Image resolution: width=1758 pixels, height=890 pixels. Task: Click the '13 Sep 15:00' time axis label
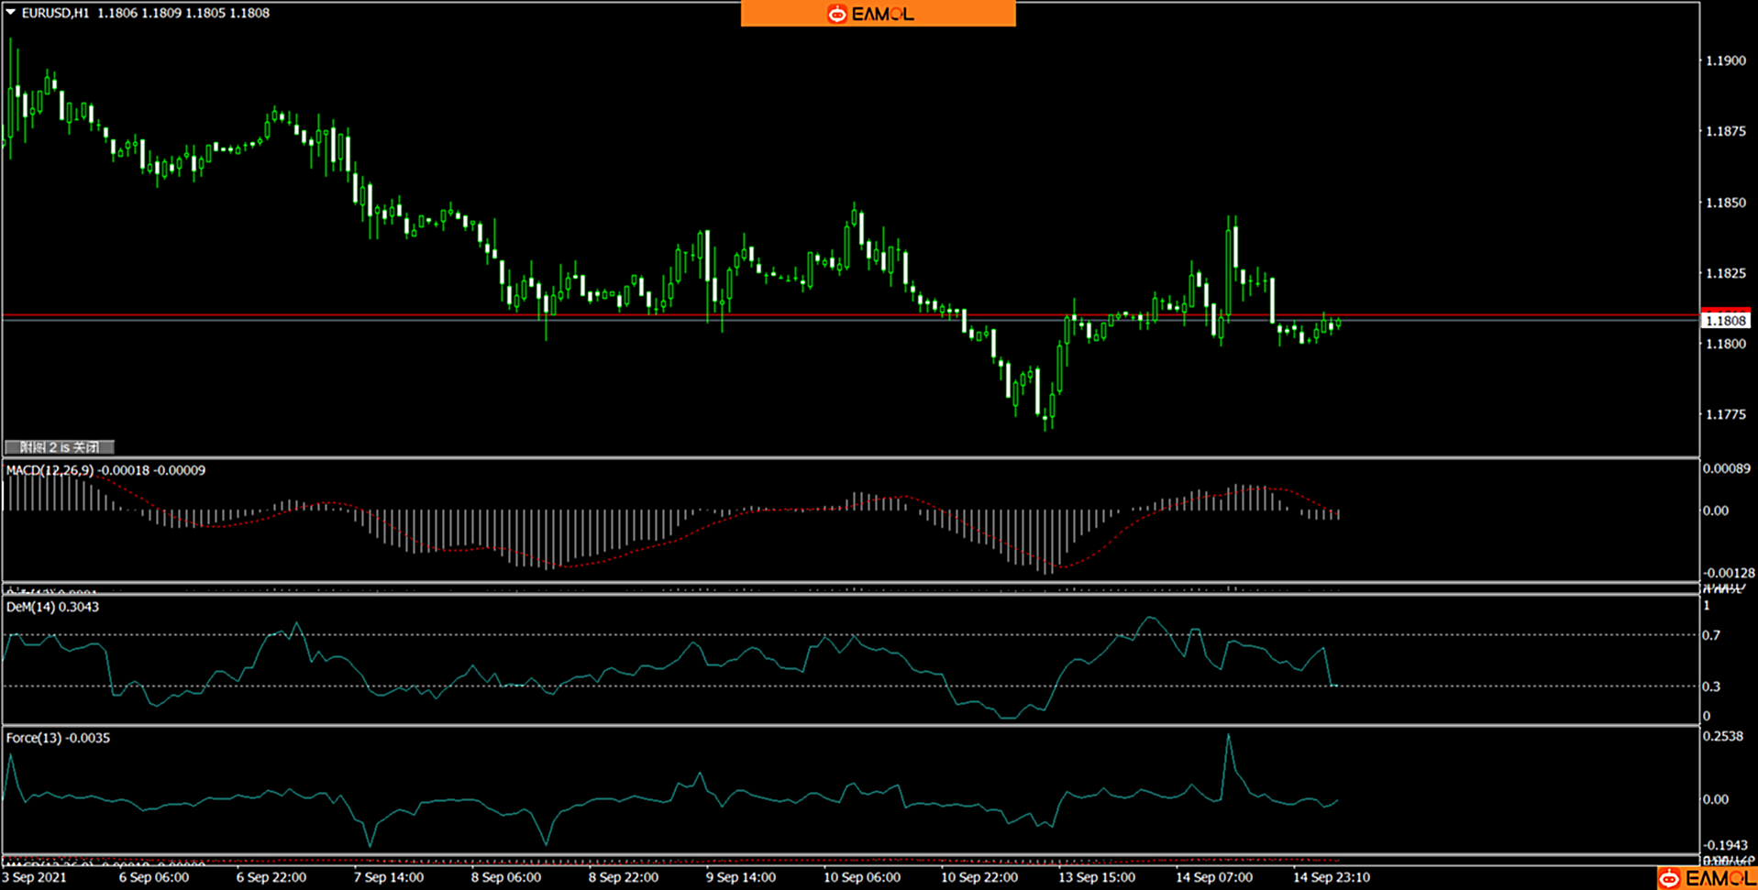[x=1097, y=877]
